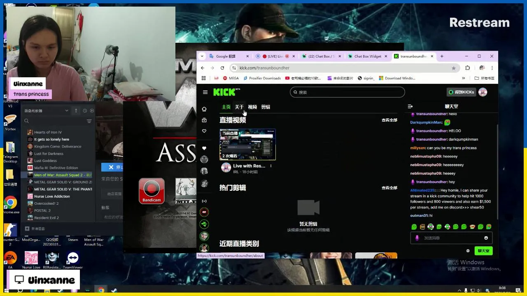
Task: Open the Chrome three-dot menu
Action: (x=492, y=68)
